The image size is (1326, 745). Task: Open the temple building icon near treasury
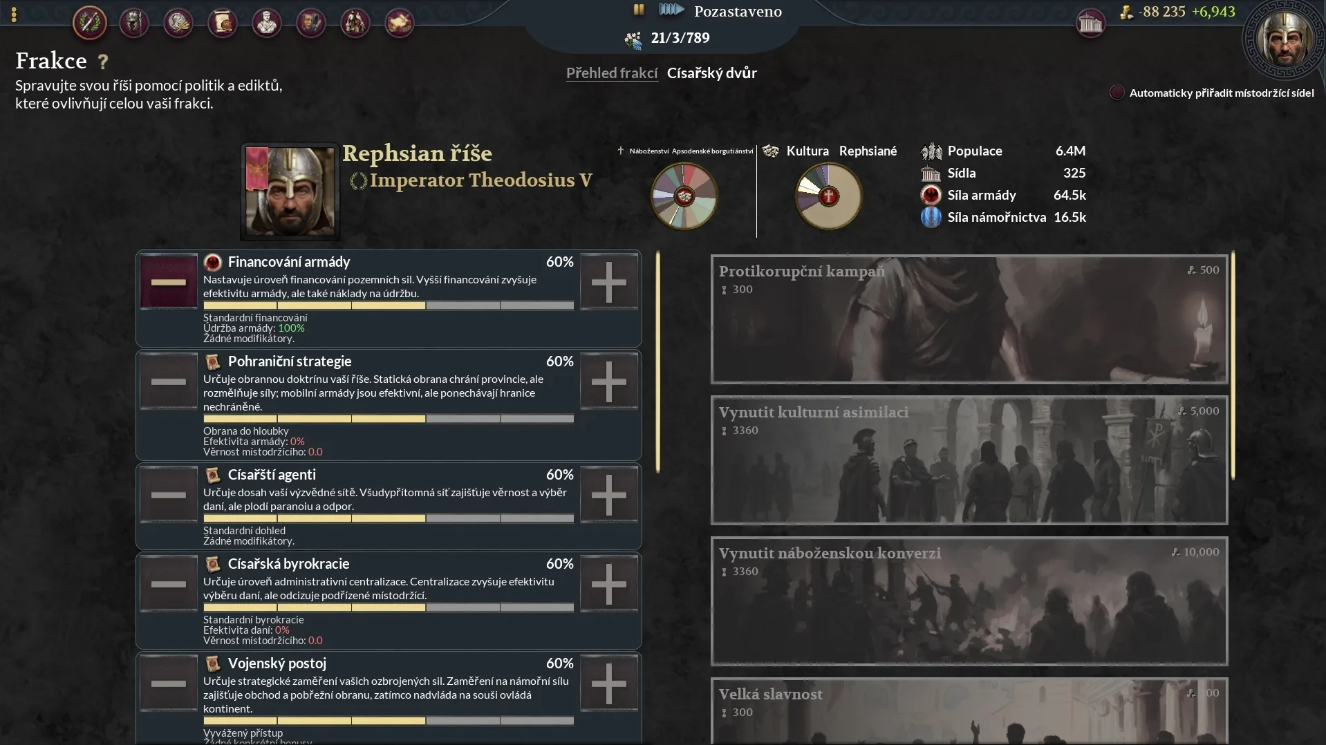[x=1090, y=23]
